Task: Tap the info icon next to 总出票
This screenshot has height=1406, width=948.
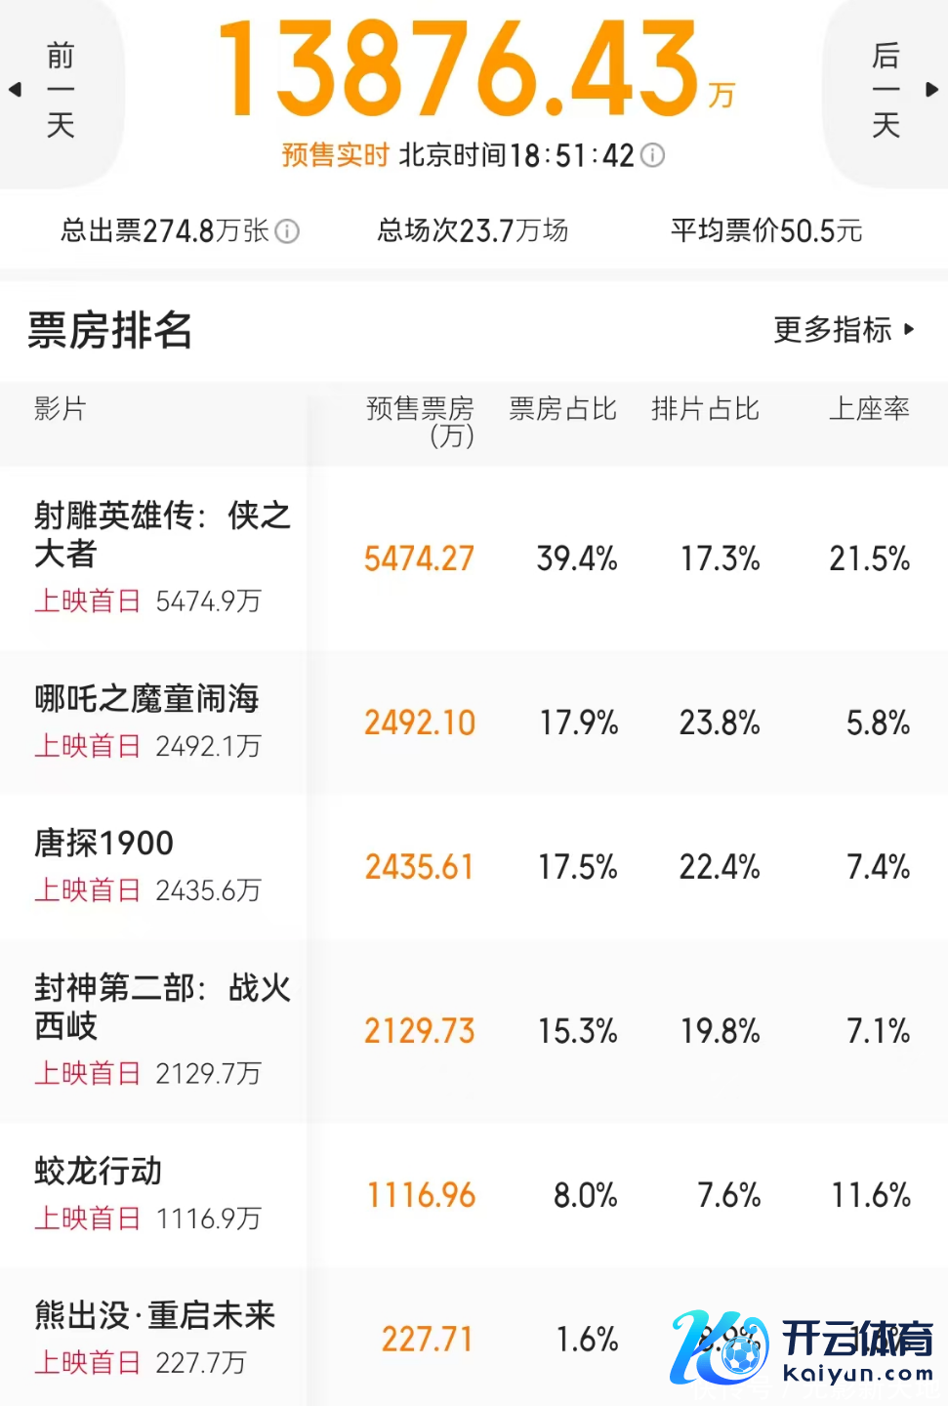Action: (x=287, y=231)
